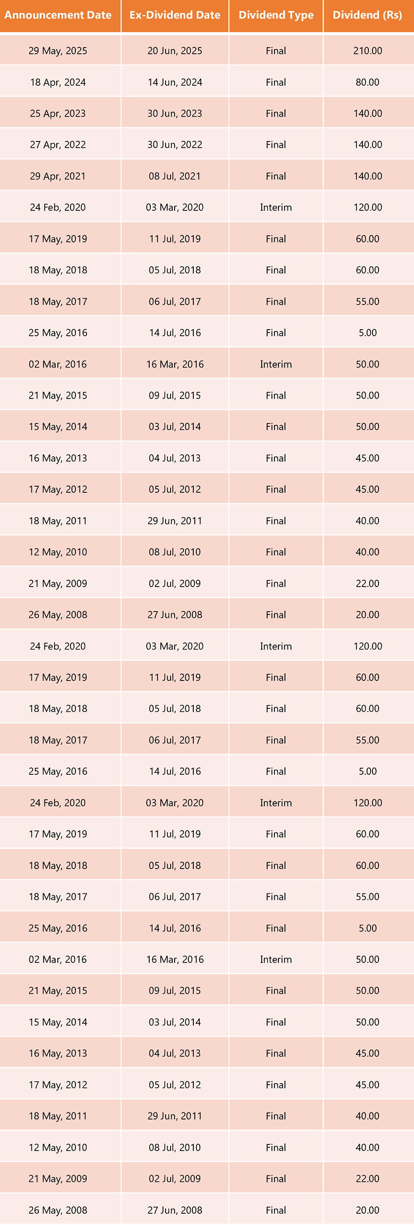Screen dimensions: 414x1225
Task: Select the 140.00 dividend in the 2023 row
Action: click(x=367, y=114)
